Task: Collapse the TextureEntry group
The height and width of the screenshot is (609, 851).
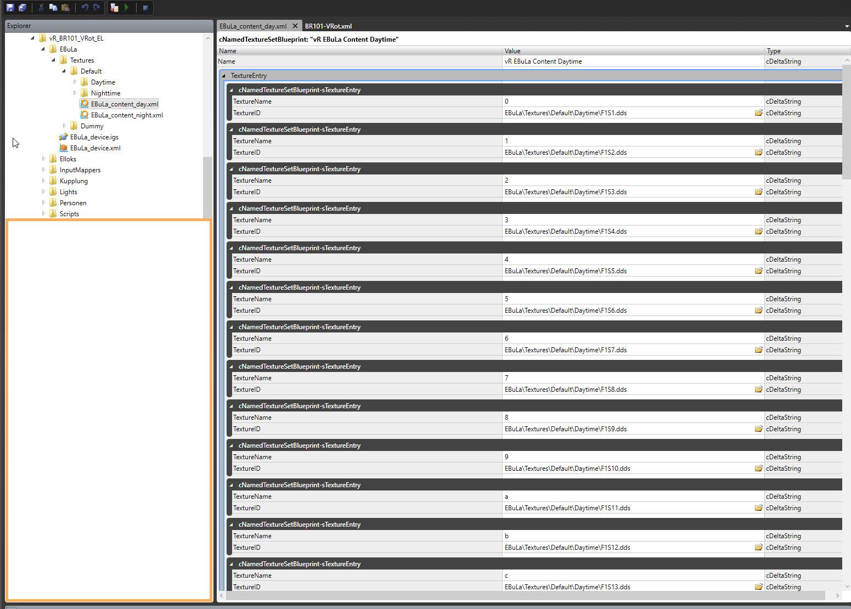Action: click(x=223, y=76)
